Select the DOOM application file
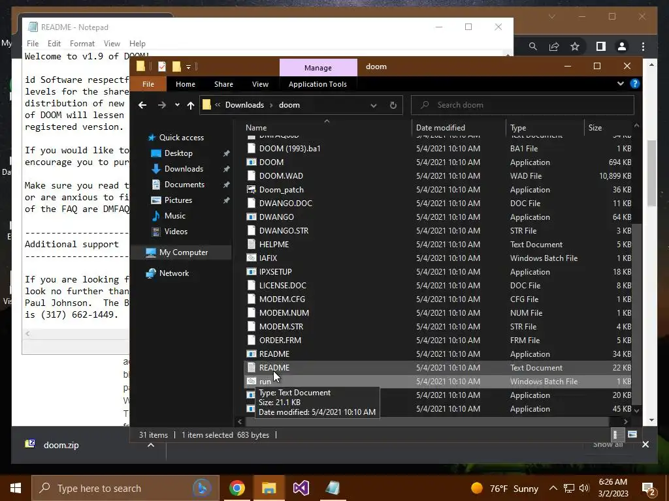The image size is (669, 501). click(x=271, y=162)
